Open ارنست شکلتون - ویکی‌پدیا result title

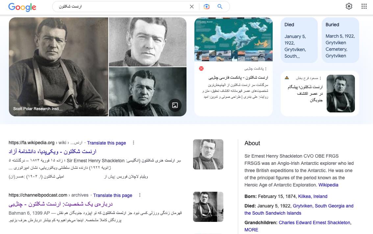53,151
